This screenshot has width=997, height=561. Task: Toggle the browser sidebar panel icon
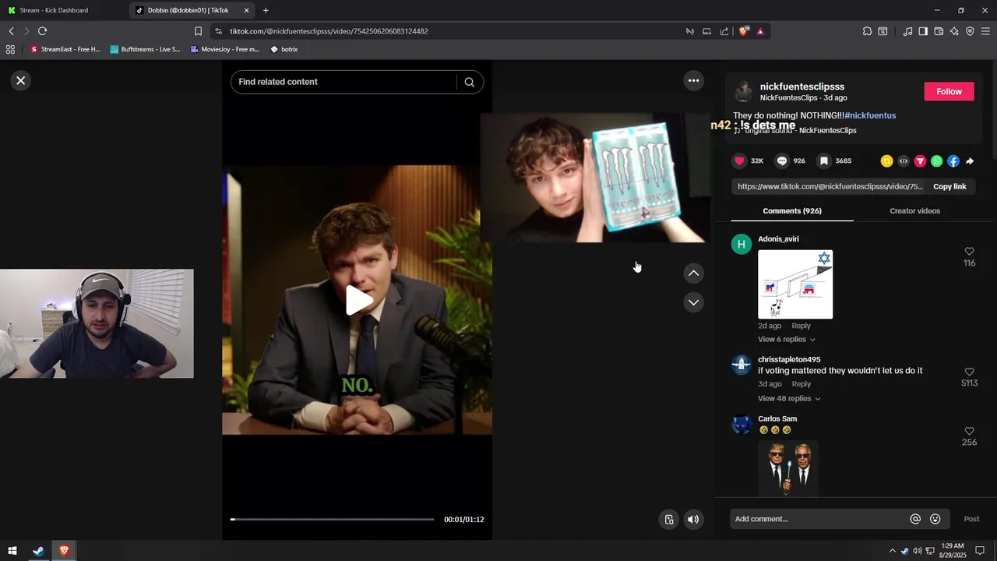(x=923, y=31)
